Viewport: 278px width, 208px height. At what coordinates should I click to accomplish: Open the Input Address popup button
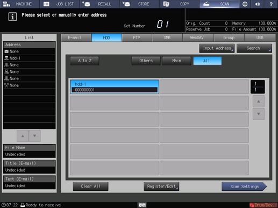point(217,48)
